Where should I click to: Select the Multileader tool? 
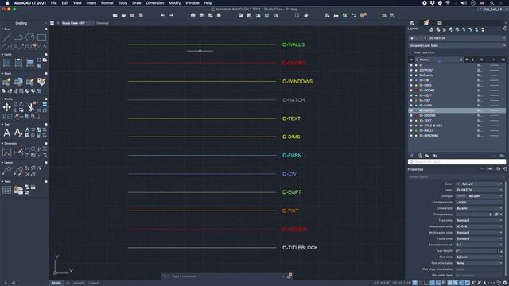pyautogui.click(x=7, y=171)
